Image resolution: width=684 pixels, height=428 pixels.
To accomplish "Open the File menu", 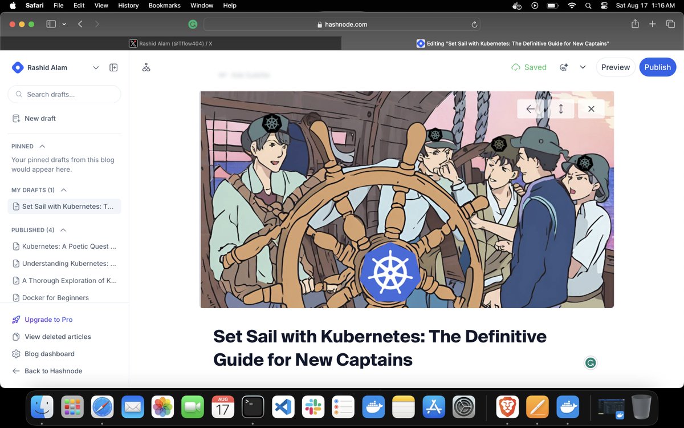I will (58, 5).
